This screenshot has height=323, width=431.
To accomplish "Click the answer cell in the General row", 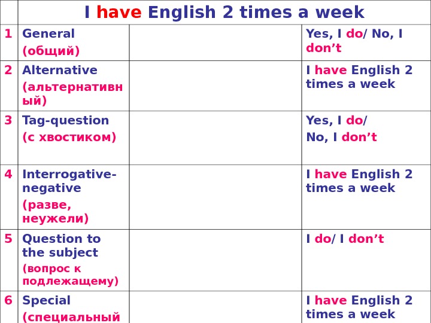I will tap(365, 41).
